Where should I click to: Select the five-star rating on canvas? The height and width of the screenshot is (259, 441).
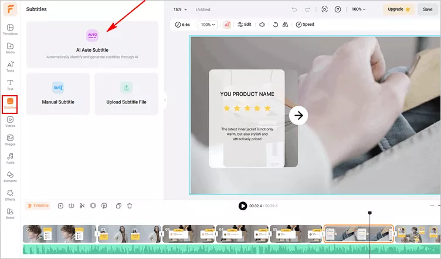[247, 108]
